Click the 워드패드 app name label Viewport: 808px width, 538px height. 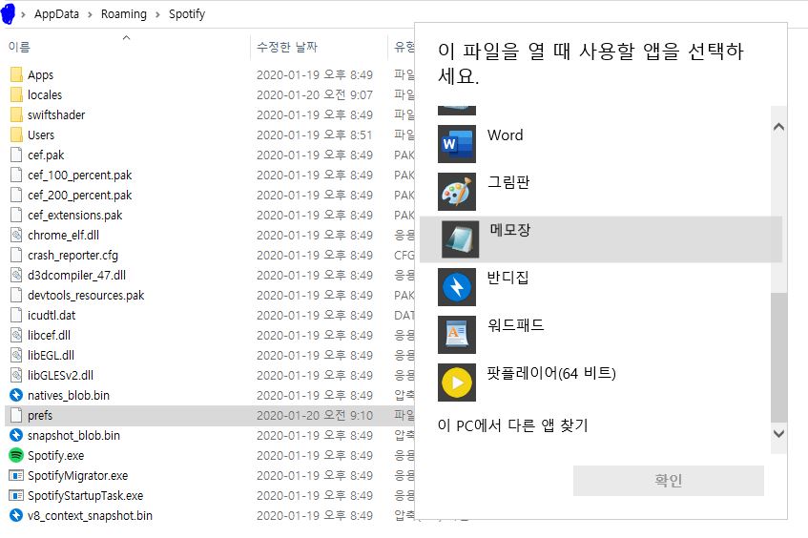click(x=515, y=325)
